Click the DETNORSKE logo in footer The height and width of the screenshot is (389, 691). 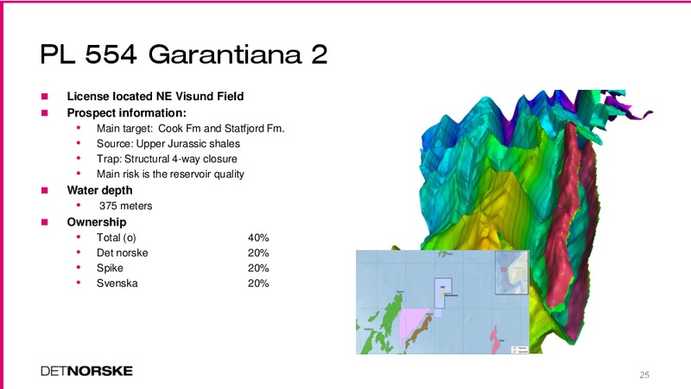(86, 371)
